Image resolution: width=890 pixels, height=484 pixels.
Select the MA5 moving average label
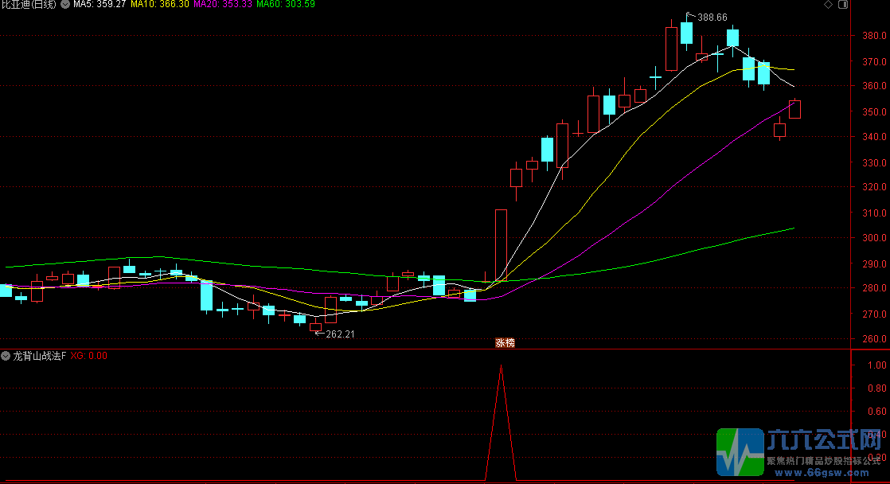(100, 5)
